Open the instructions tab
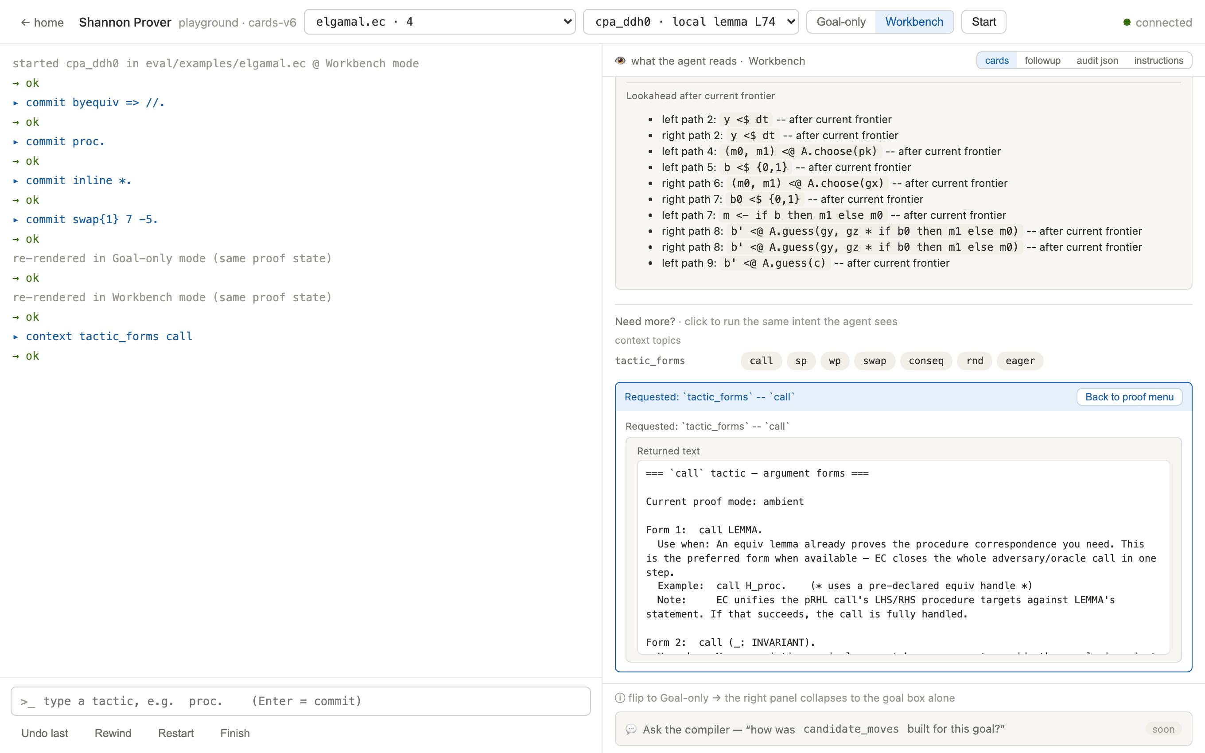The image size is (1205, 753). (x=1158, y=61)
